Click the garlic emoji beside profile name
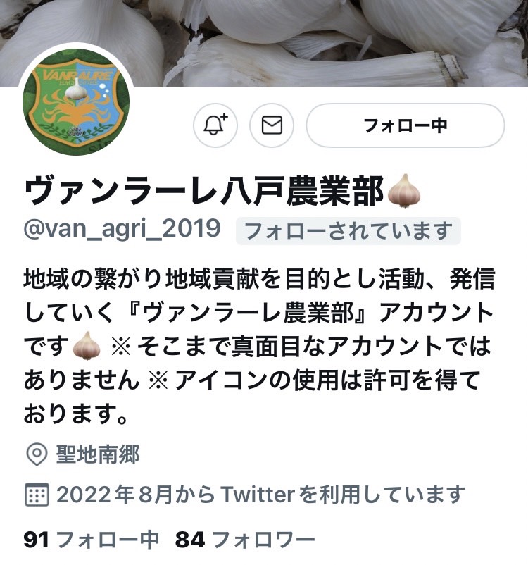 coord(404,190)
